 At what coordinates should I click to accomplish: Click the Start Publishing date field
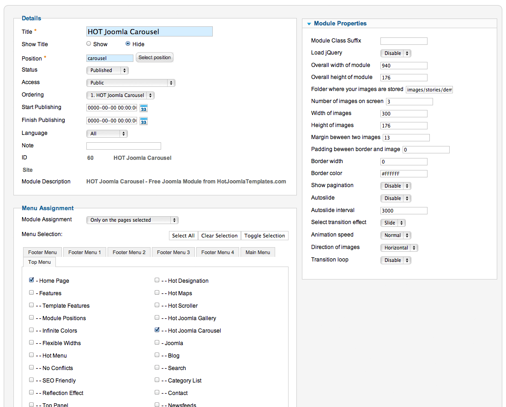pos(112,108)
